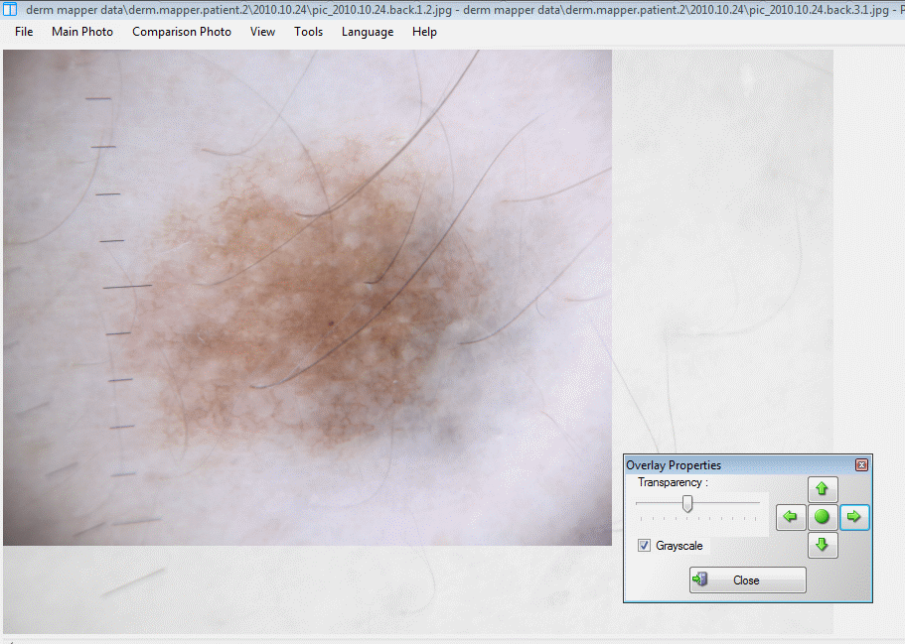
Task: Click the Transparency slider handle
Action: tap(686, 504)
